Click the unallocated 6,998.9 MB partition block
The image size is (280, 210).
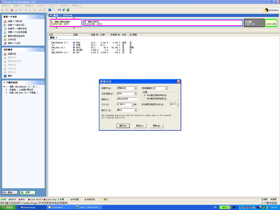point(254,23)
